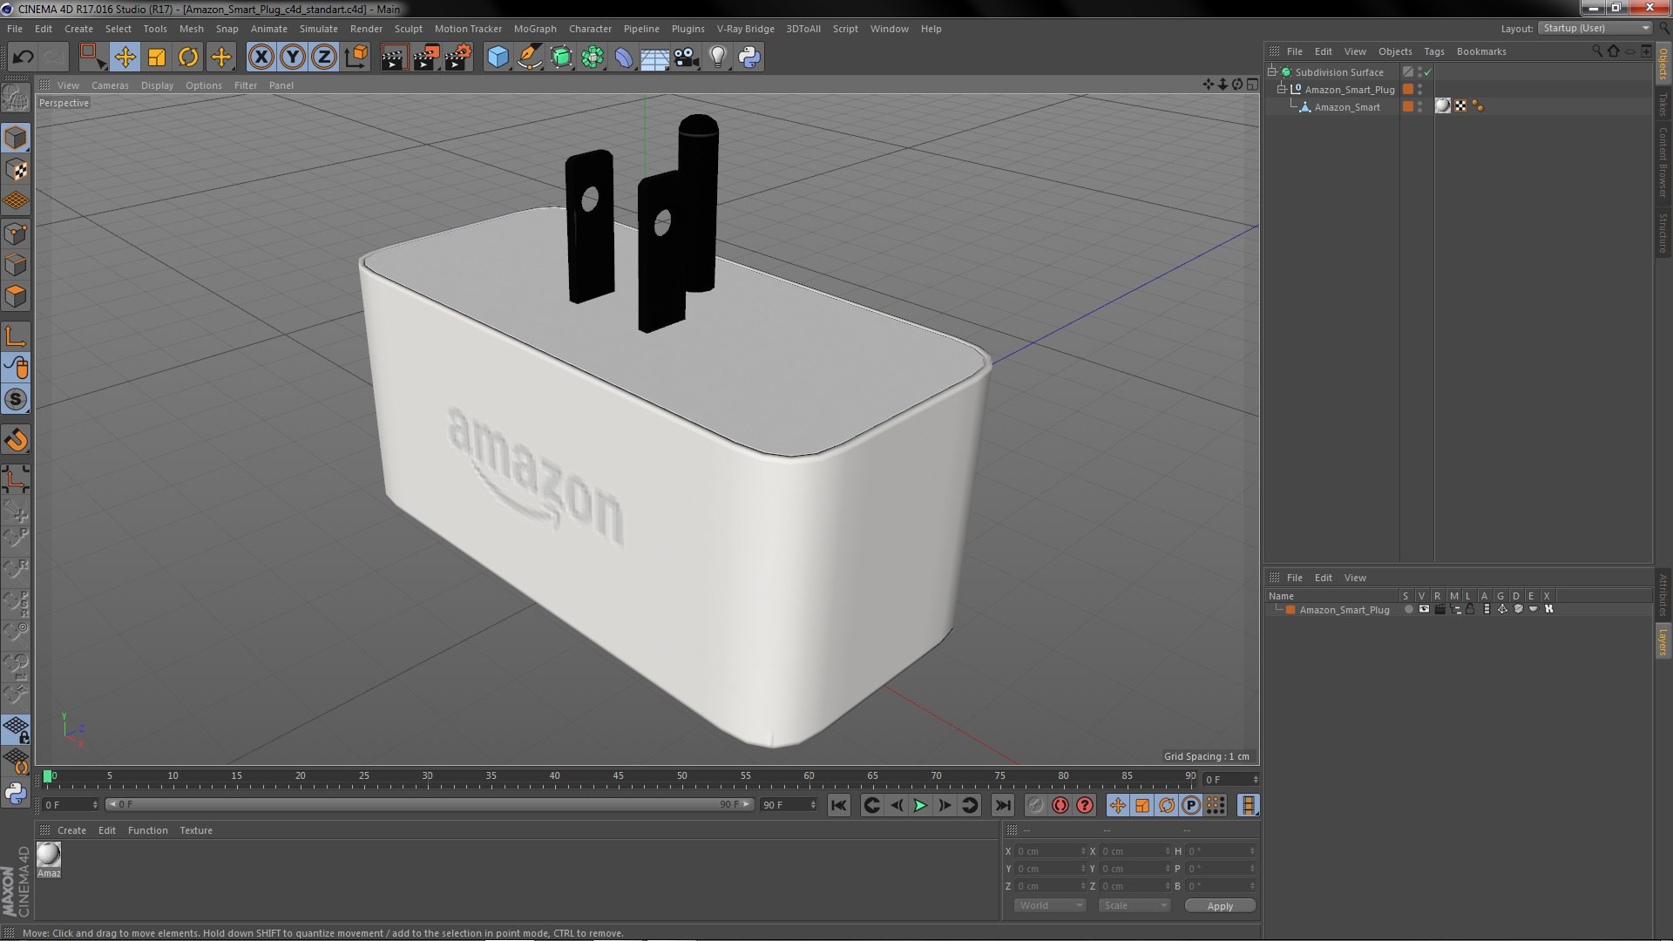Open the viewport Cameras menu
This screenshot has width=1673, height=941.
pyautogui.click(x=110, y=85)
